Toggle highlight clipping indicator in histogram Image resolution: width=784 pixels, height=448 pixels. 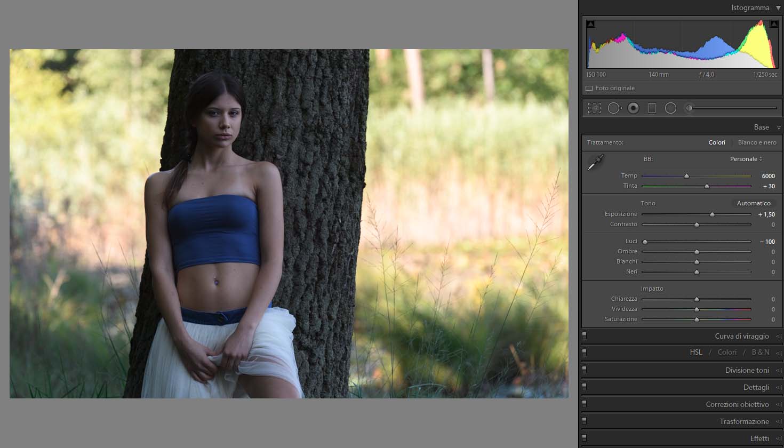[x=773, y=24]
